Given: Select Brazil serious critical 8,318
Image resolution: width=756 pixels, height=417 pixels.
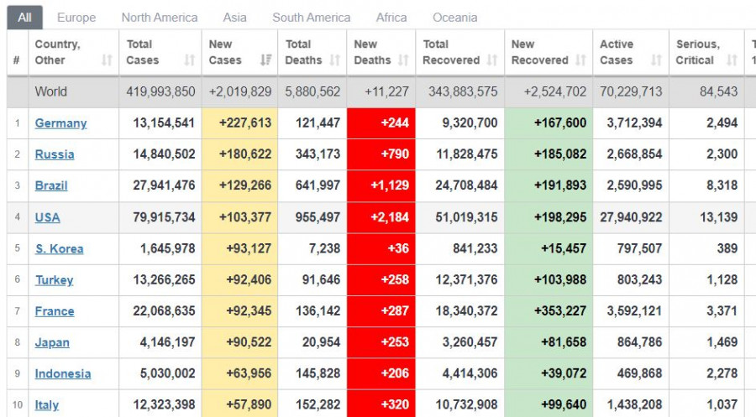Looking at the screenshot, I should pyautogui.click(x=722, y=186).
